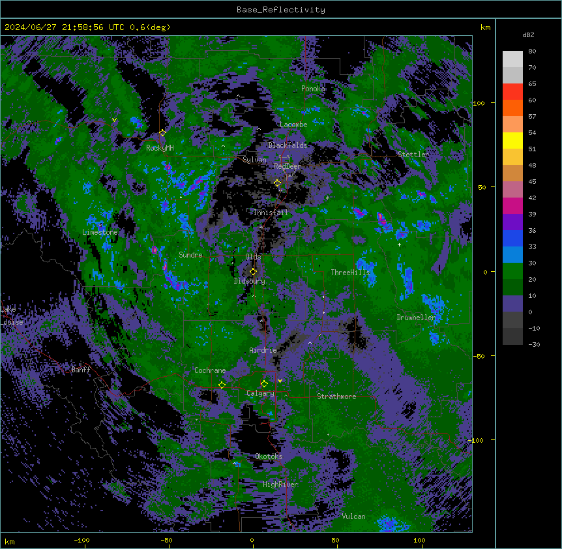Screen dimensions: 562x549
Task: Click the yellow diamond marker above Calgary
Action: (x=265, y=384)
